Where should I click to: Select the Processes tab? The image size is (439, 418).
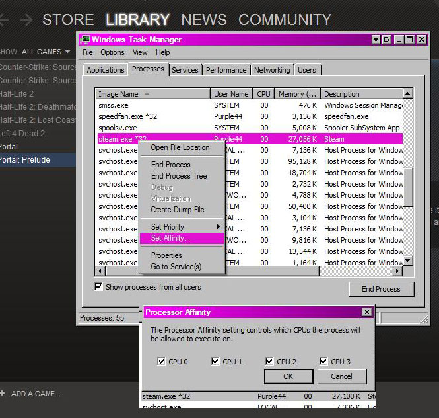point(148,69)
